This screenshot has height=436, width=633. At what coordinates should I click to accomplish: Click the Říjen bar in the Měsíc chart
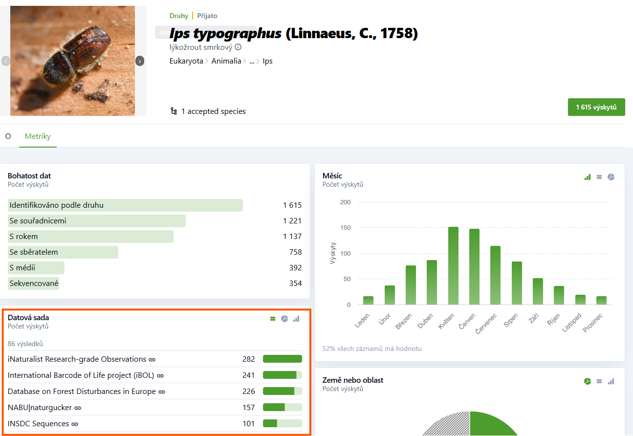pyautogui.click(x=559, y=296)
